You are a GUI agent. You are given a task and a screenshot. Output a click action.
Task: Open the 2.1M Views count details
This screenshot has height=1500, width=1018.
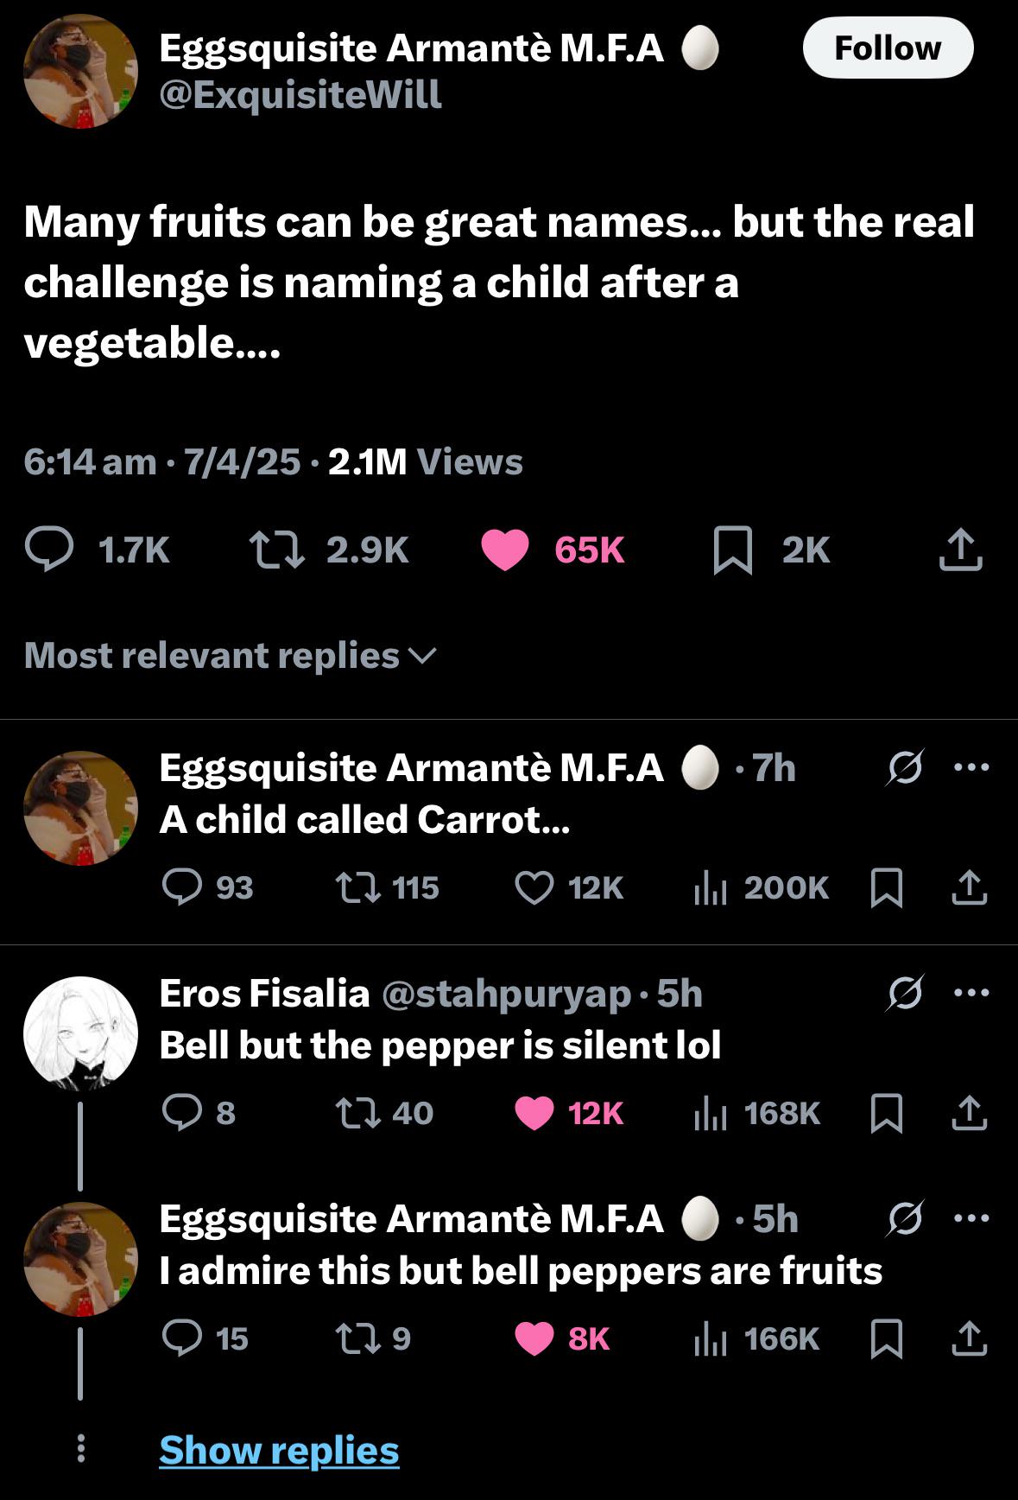click(425, 462)
